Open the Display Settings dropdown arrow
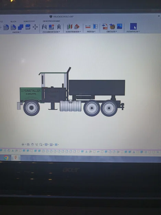This screenshot has width=161, height=215. (x=48, y=145)
